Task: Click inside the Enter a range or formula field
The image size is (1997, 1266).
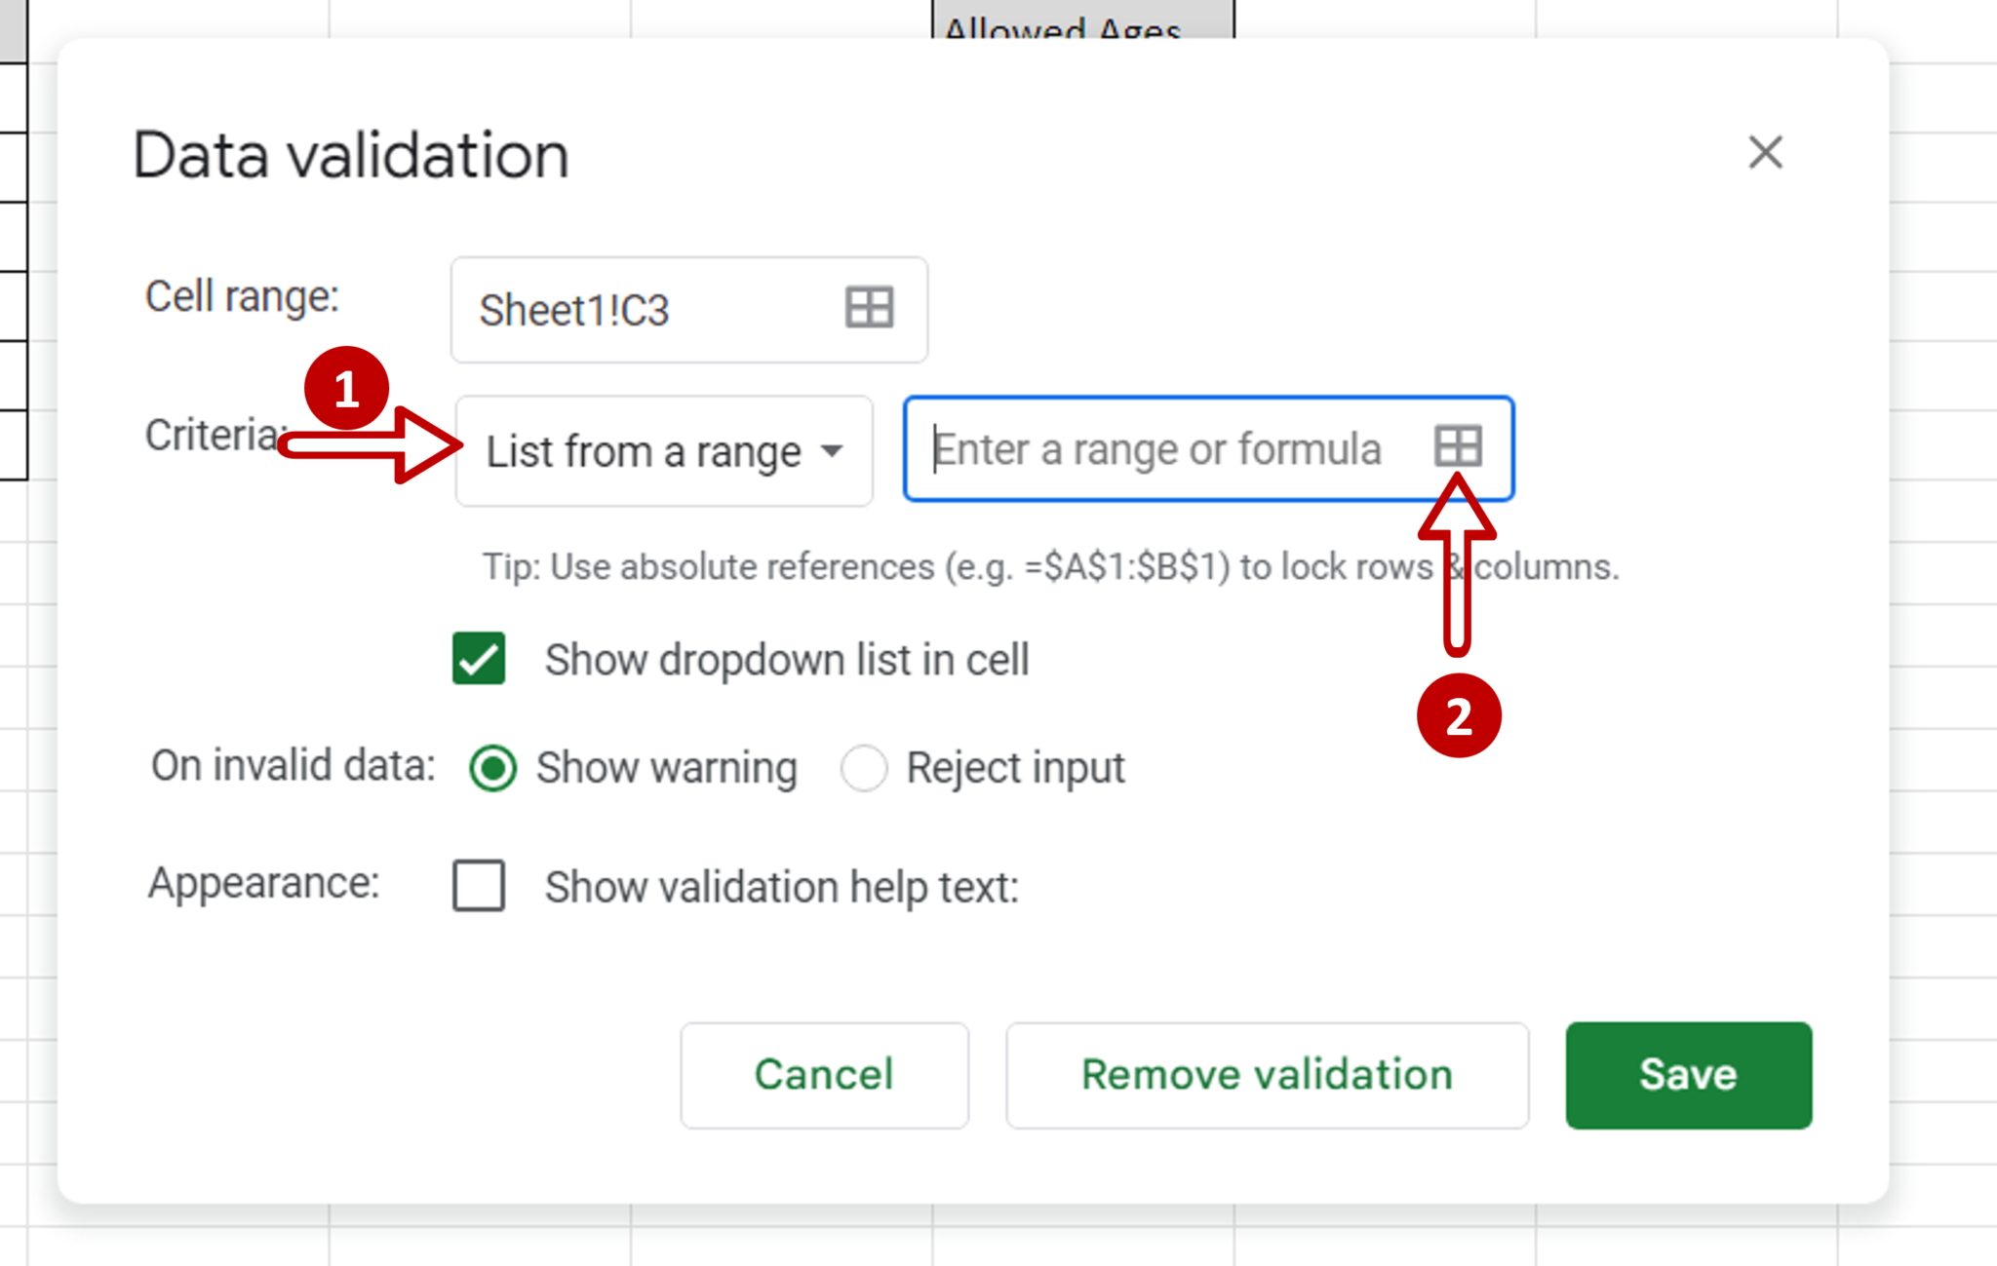Action: pos(1151,448)
